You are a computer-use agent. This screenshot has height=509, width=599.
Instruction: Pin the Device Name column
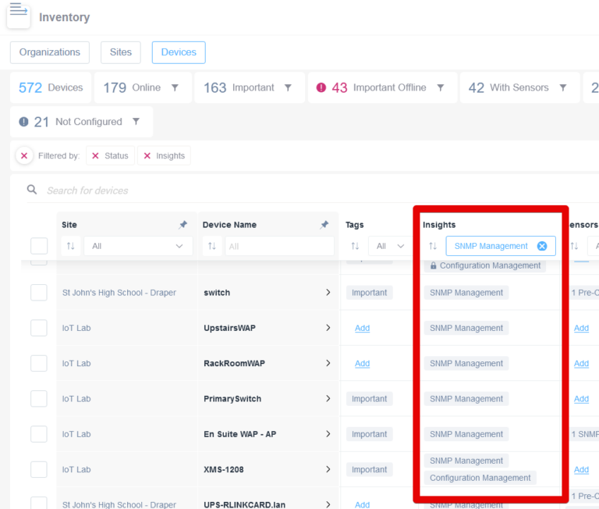324,225
